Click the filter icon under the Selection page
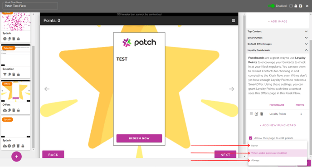This screenshot has height=167, width=312. (x=5, y=74)
